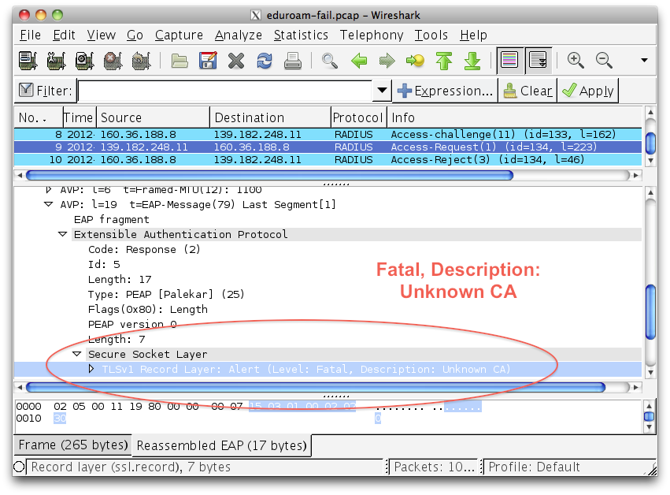Select packet 9 Access-Request row
This screenshot has height=495, width=670.
tap(328, 147)
